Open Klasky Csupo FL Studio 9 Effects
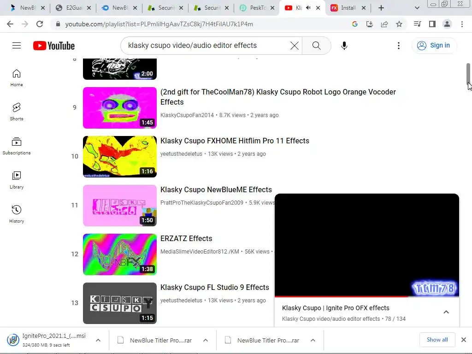 click(x=215, y=288)
